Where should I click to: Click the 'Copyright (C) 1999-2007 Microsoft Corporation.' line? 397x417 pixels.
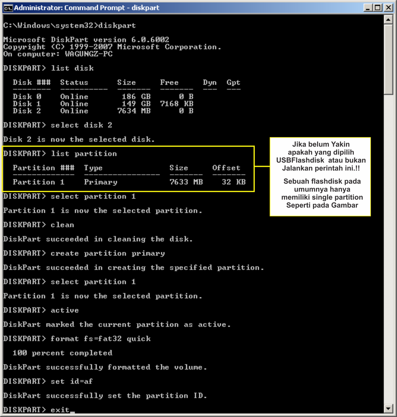pyautogui.click(x=112, y=47)
